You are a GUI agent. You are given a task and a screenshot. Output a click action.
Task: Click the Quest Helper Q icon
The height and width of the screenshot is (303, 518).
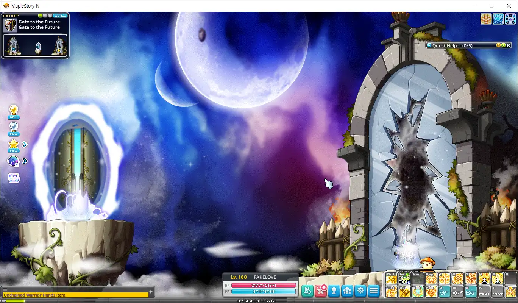pos(429,45)
